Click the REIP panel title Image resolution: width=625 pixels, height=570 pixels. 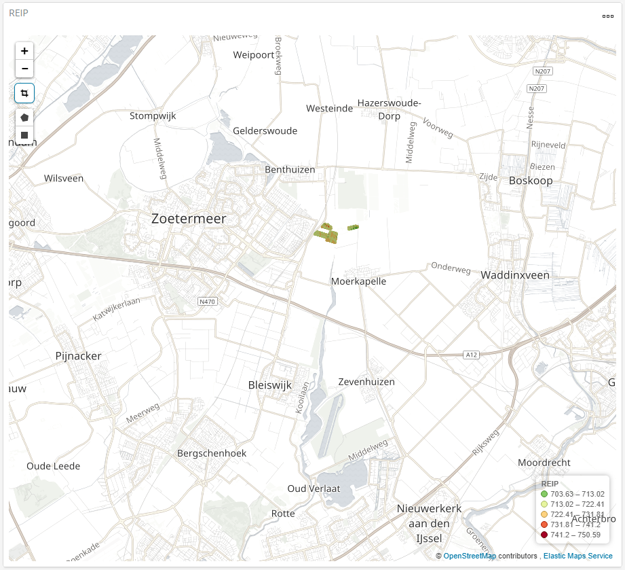coord(18,13)
